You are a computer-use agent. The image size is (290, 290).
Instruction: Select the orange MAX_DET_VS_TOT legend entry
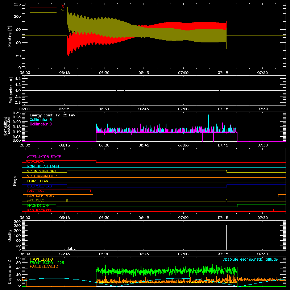pos(45,266)
